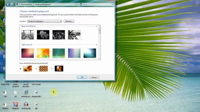The width and height of the screenshot is (200, 112).
Task: Click the Cancel button
Action: click(94, 77)
